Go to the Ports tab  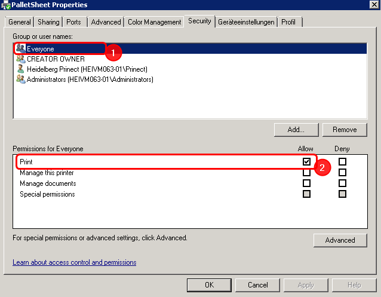[x=74, y=22]
